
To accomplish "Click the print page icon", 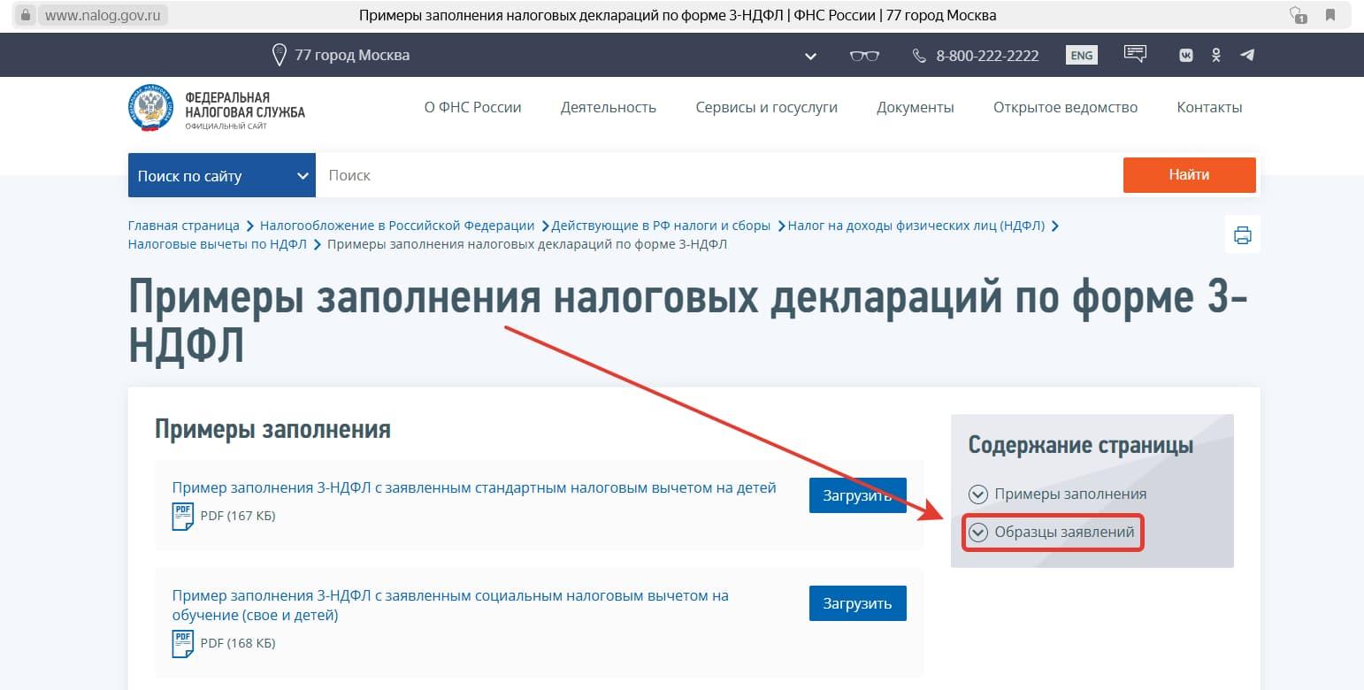I will coord(1242,234).
